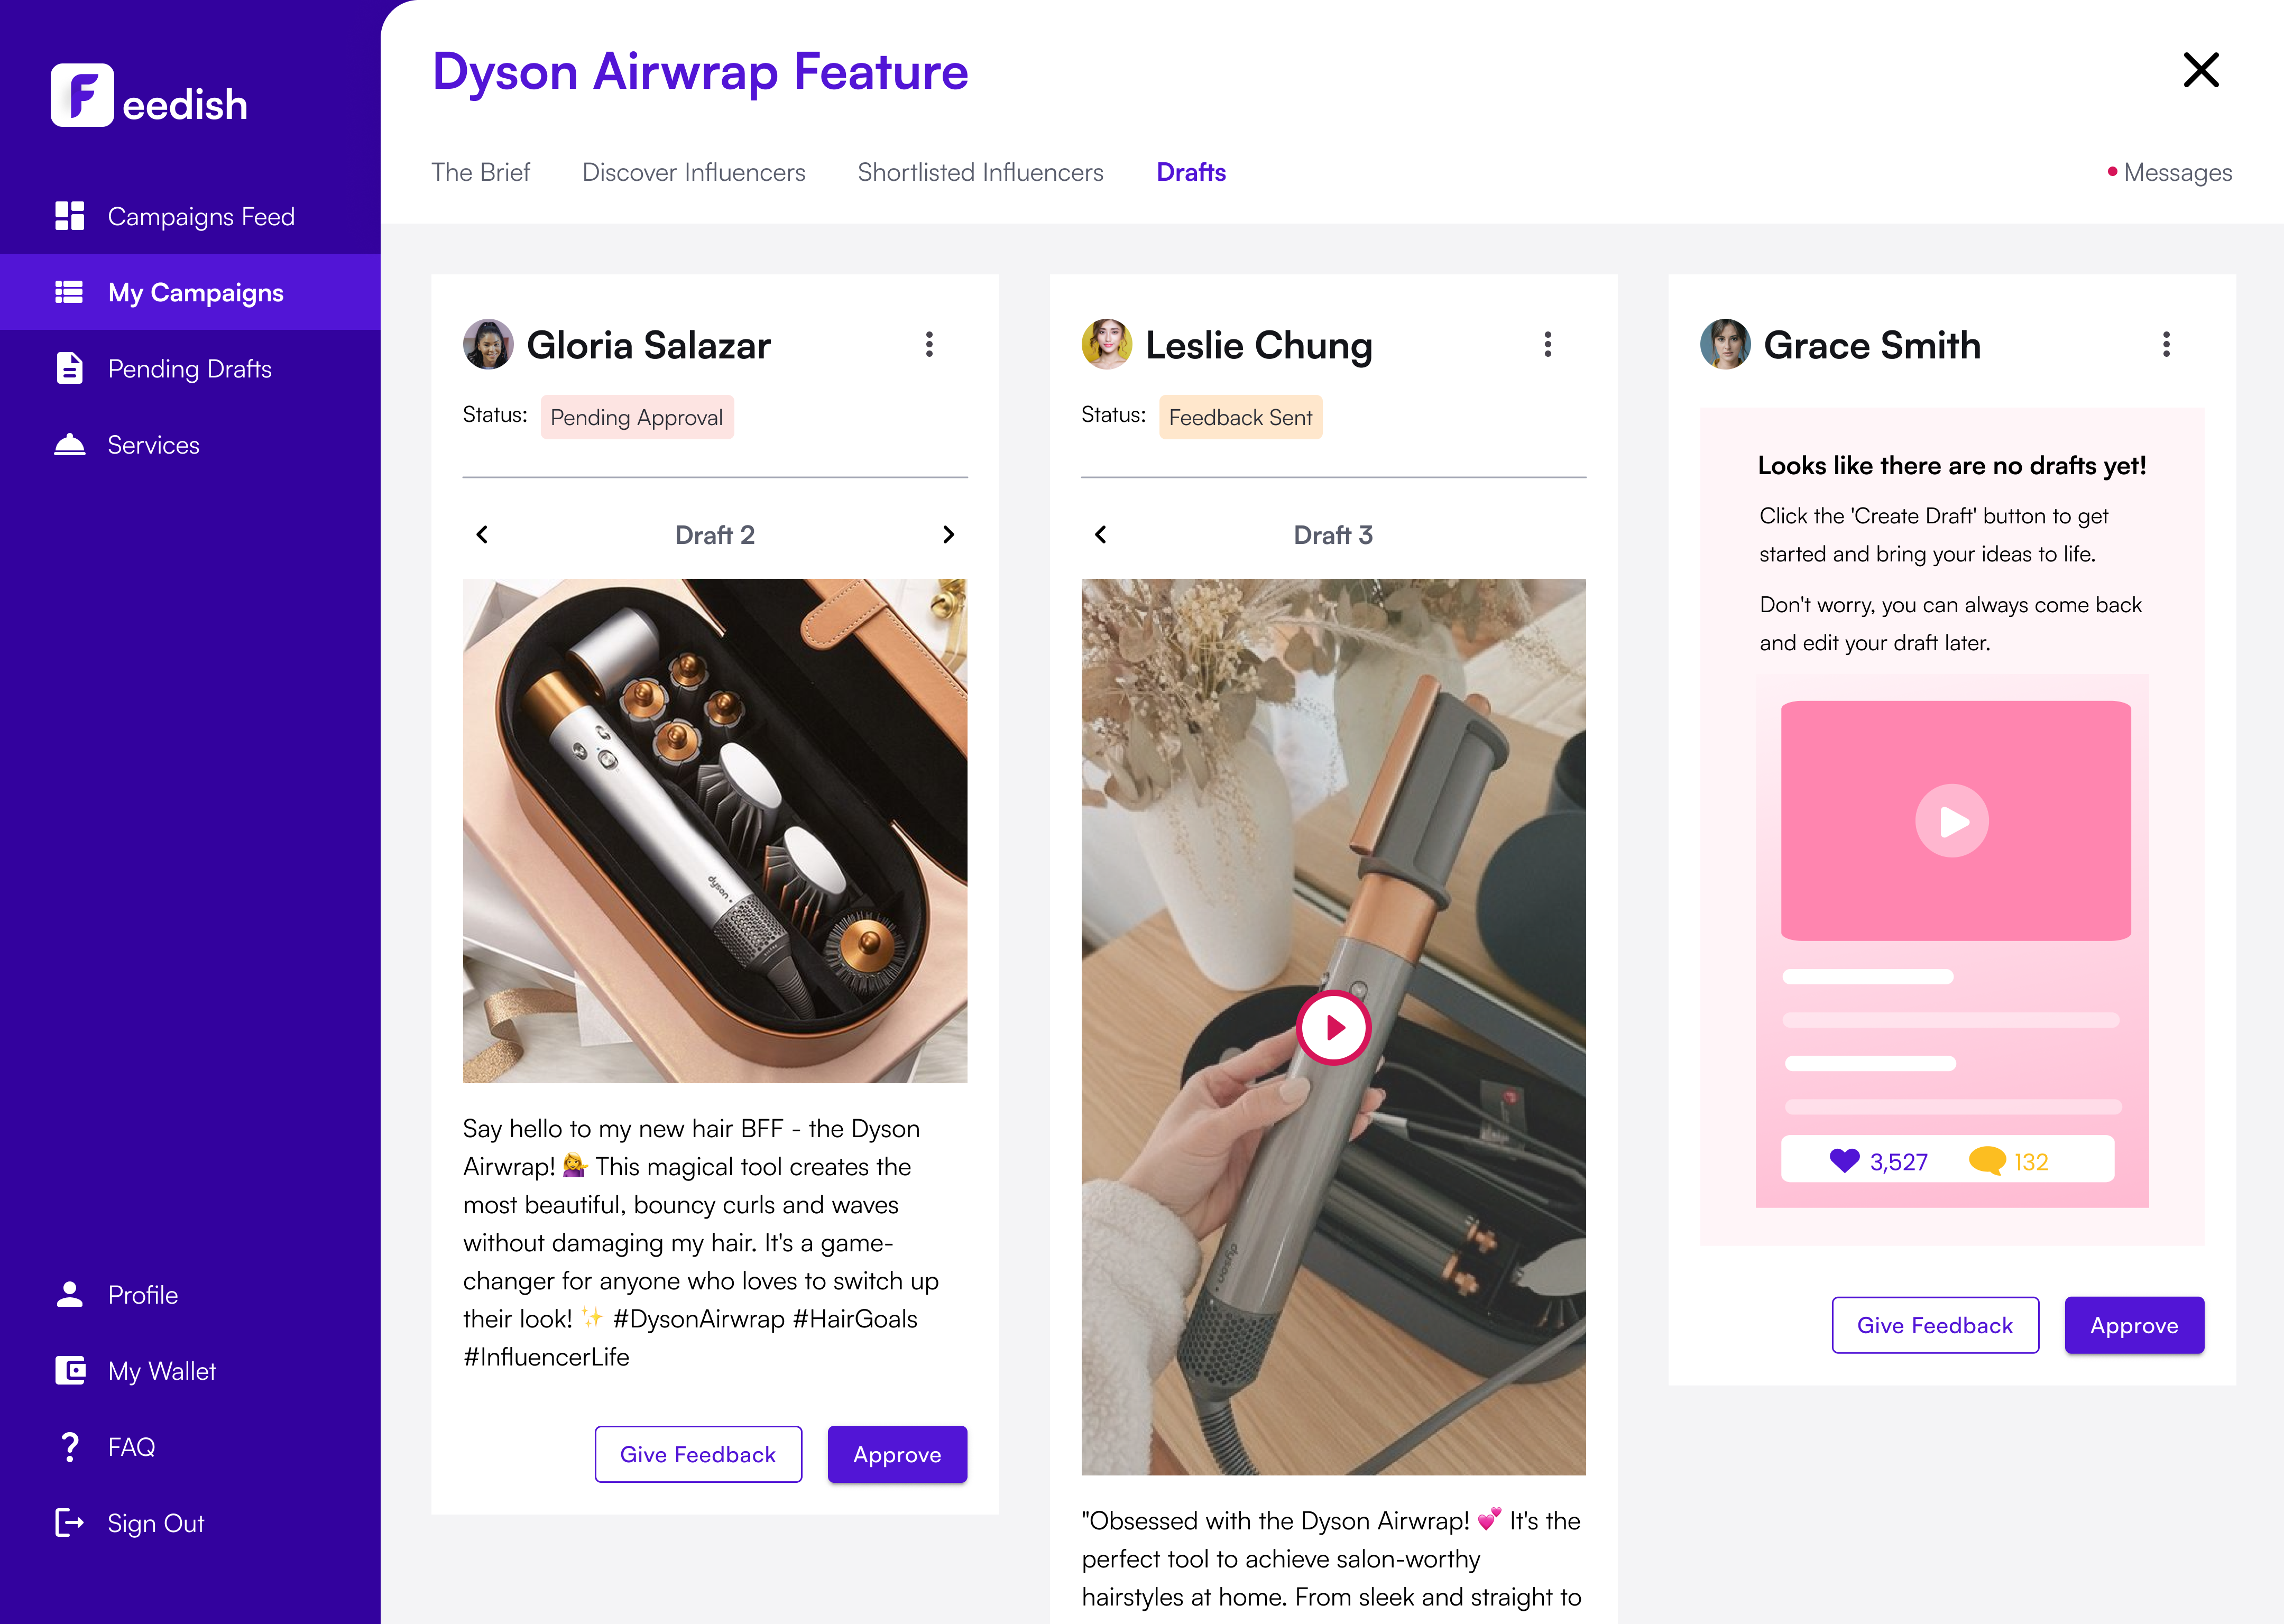Image resolution: width=2284 pixels, height=1624 pixels.
Task: Click Sign Out
Action: pyautogui.click(x=190, y=1522)
